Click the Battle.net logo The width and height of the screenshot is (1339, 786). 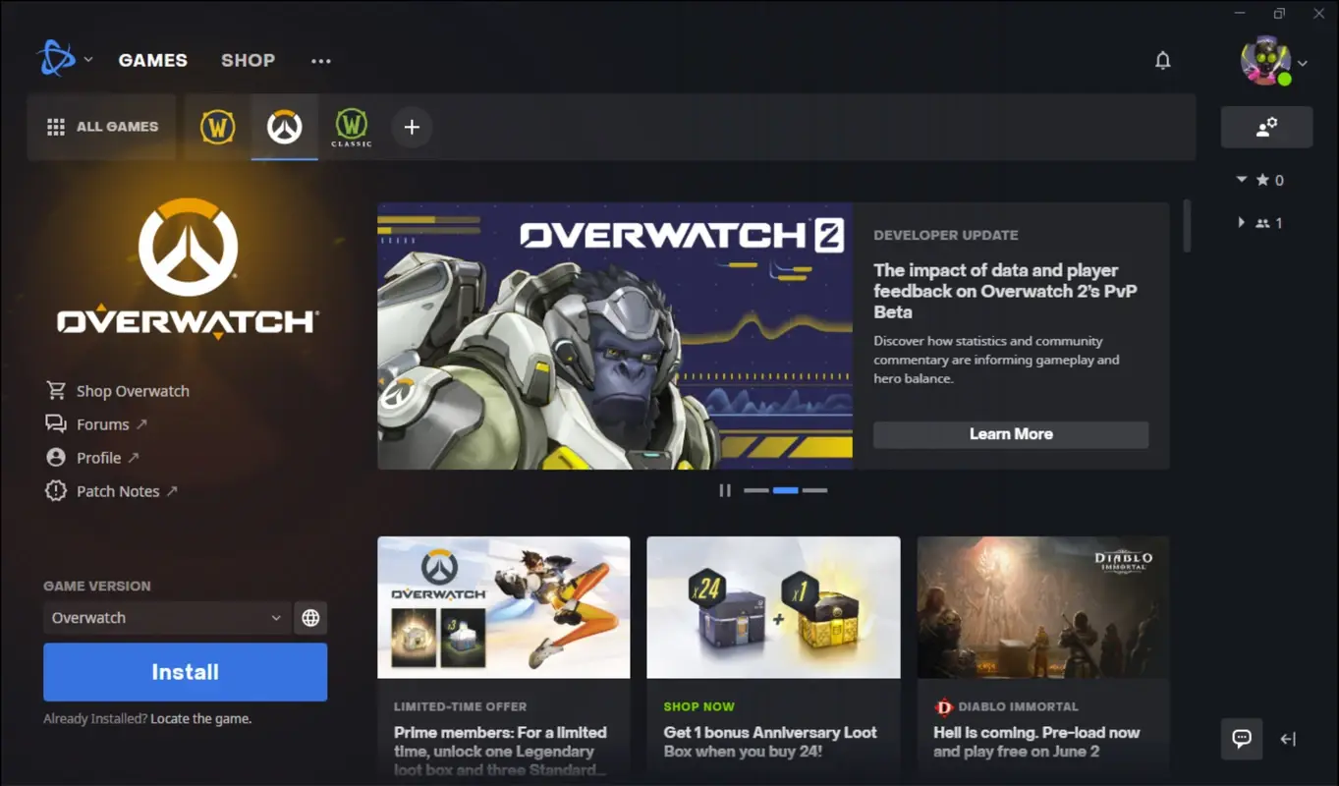(x=56, y=58)
